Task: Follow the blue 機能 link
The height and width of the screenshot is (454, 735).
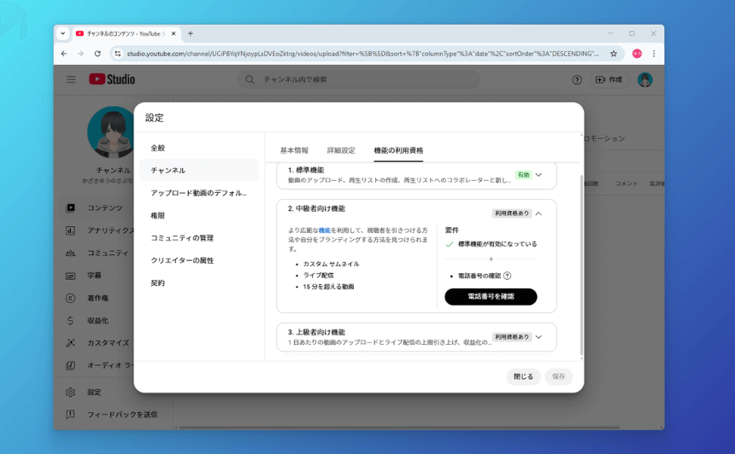Action: [x=325, y=230]
